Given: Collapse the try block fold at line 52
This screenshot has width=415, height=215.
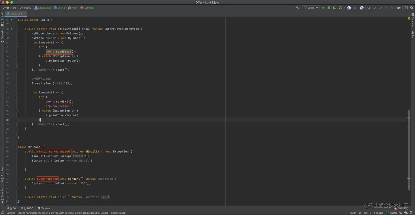Looking at the screenshot, I should pos(17,47).
